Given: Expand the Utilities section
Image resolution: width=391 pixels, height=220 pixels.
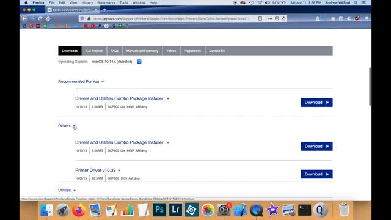Looking at the screenshot, I should tap(75, 190).
